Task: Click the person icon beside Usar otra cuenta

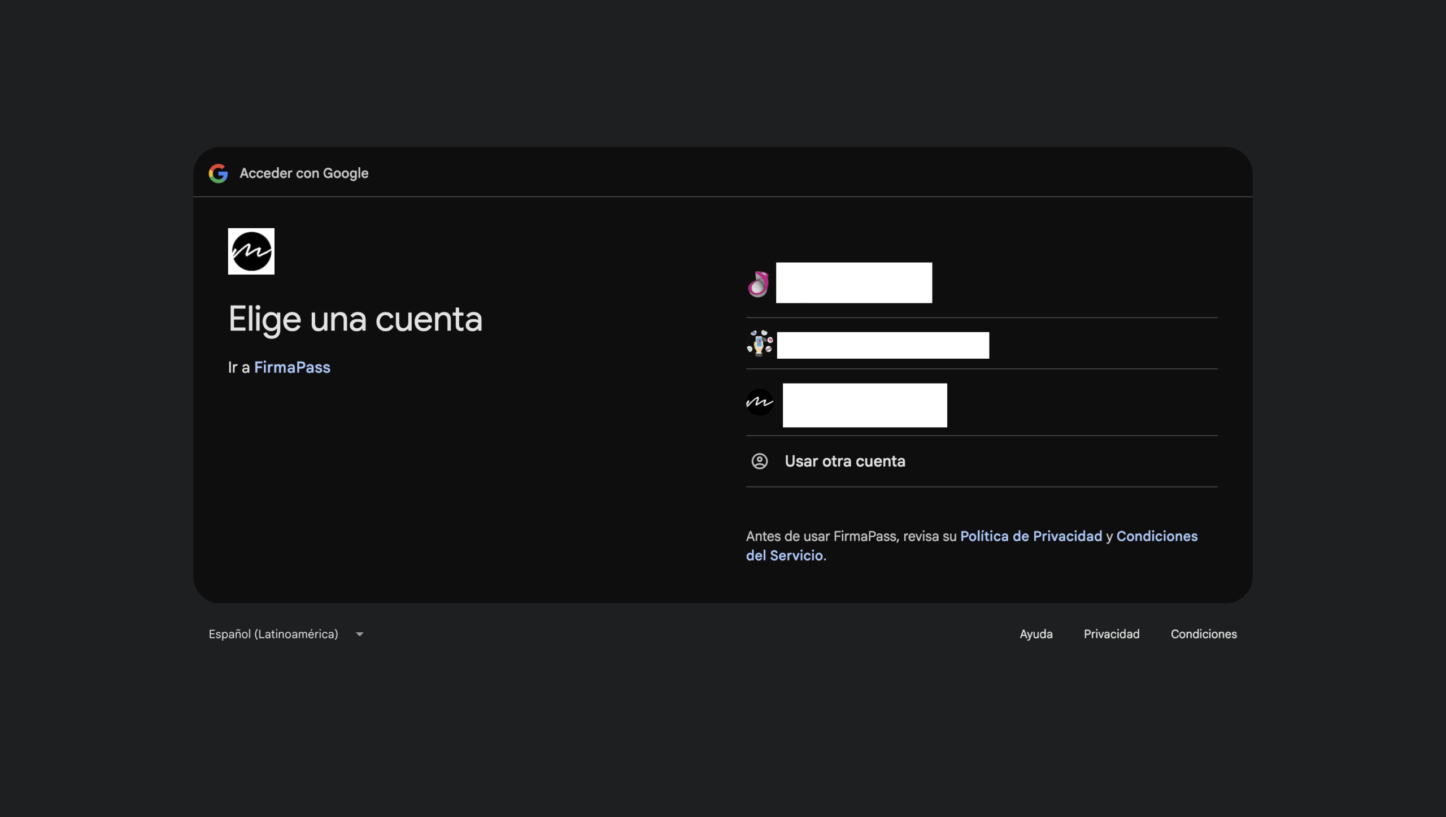Action: click(760, 461)
